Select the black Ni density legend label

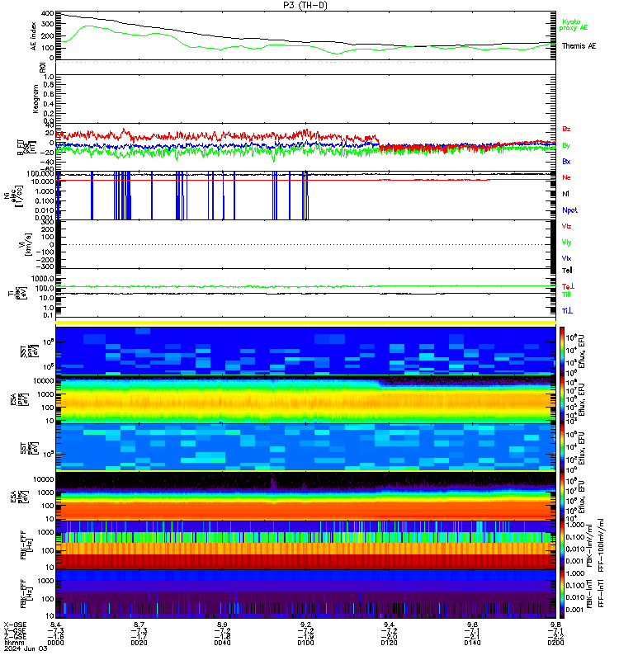[x=565, y=194]
